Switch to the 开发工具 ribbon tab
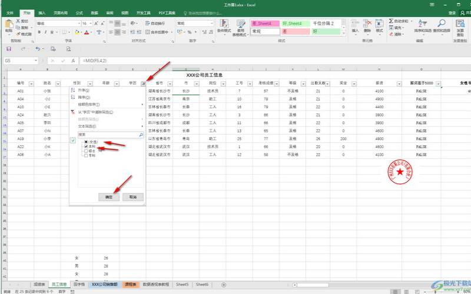Screen dimensions: 471x294 pos(144,13)
